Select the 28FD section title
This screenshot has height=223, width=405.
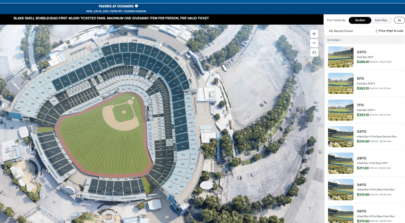(361, 158)
